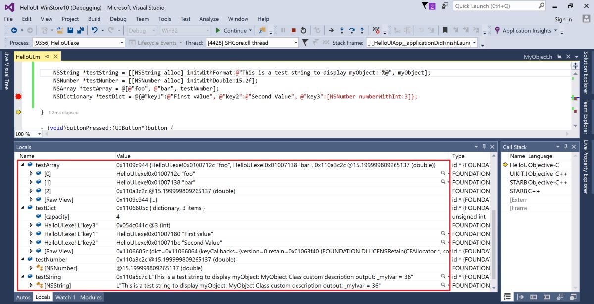This screenshot has width=594, height=304.
Task: Open the Team menu
Action: click(x=142, y=19)
